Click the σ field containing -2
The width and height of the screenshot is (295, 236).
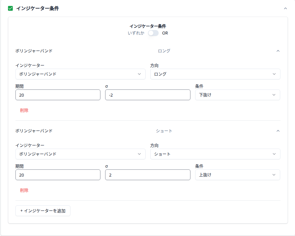coord(148,95)
